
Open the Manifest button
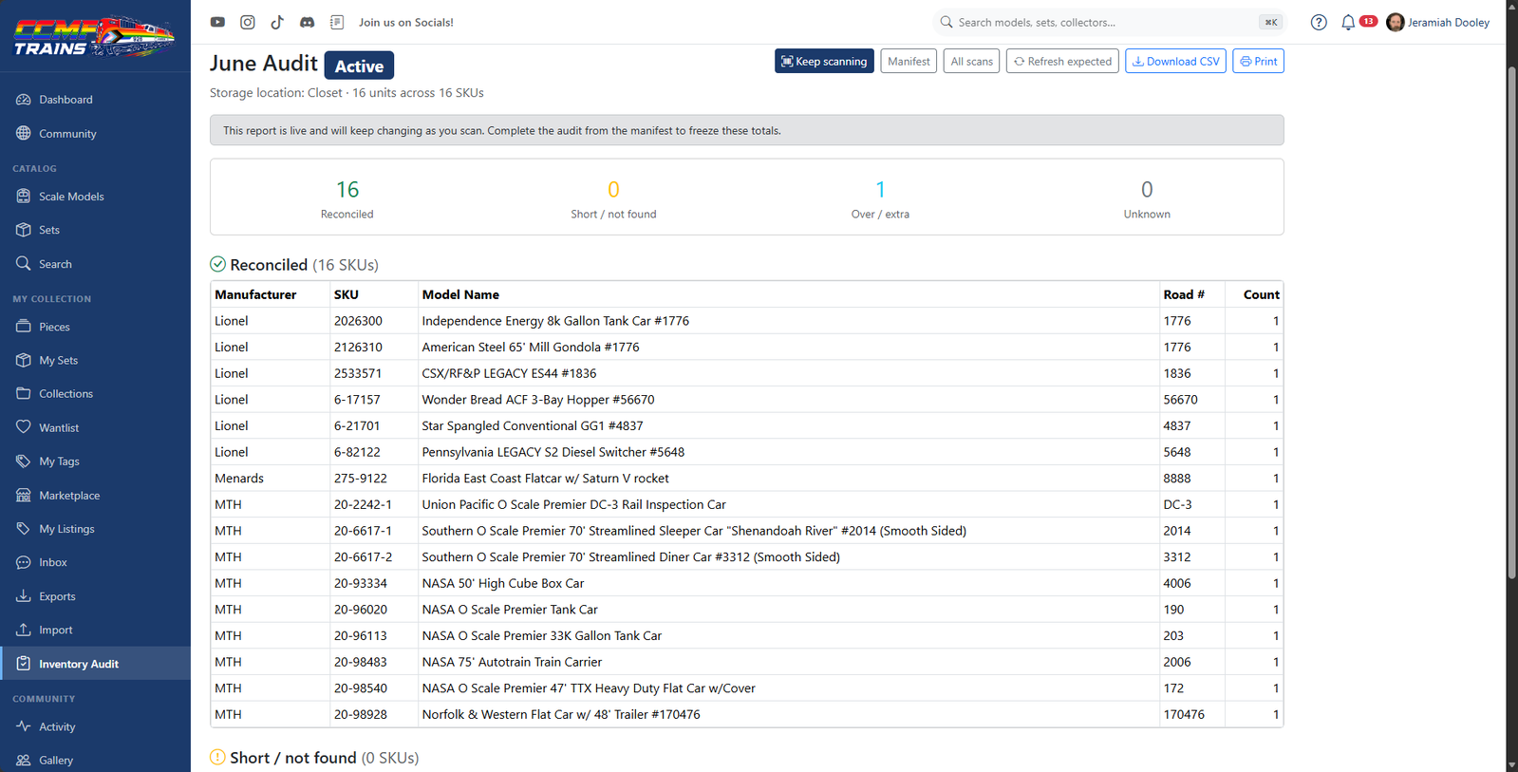point(909,61)
